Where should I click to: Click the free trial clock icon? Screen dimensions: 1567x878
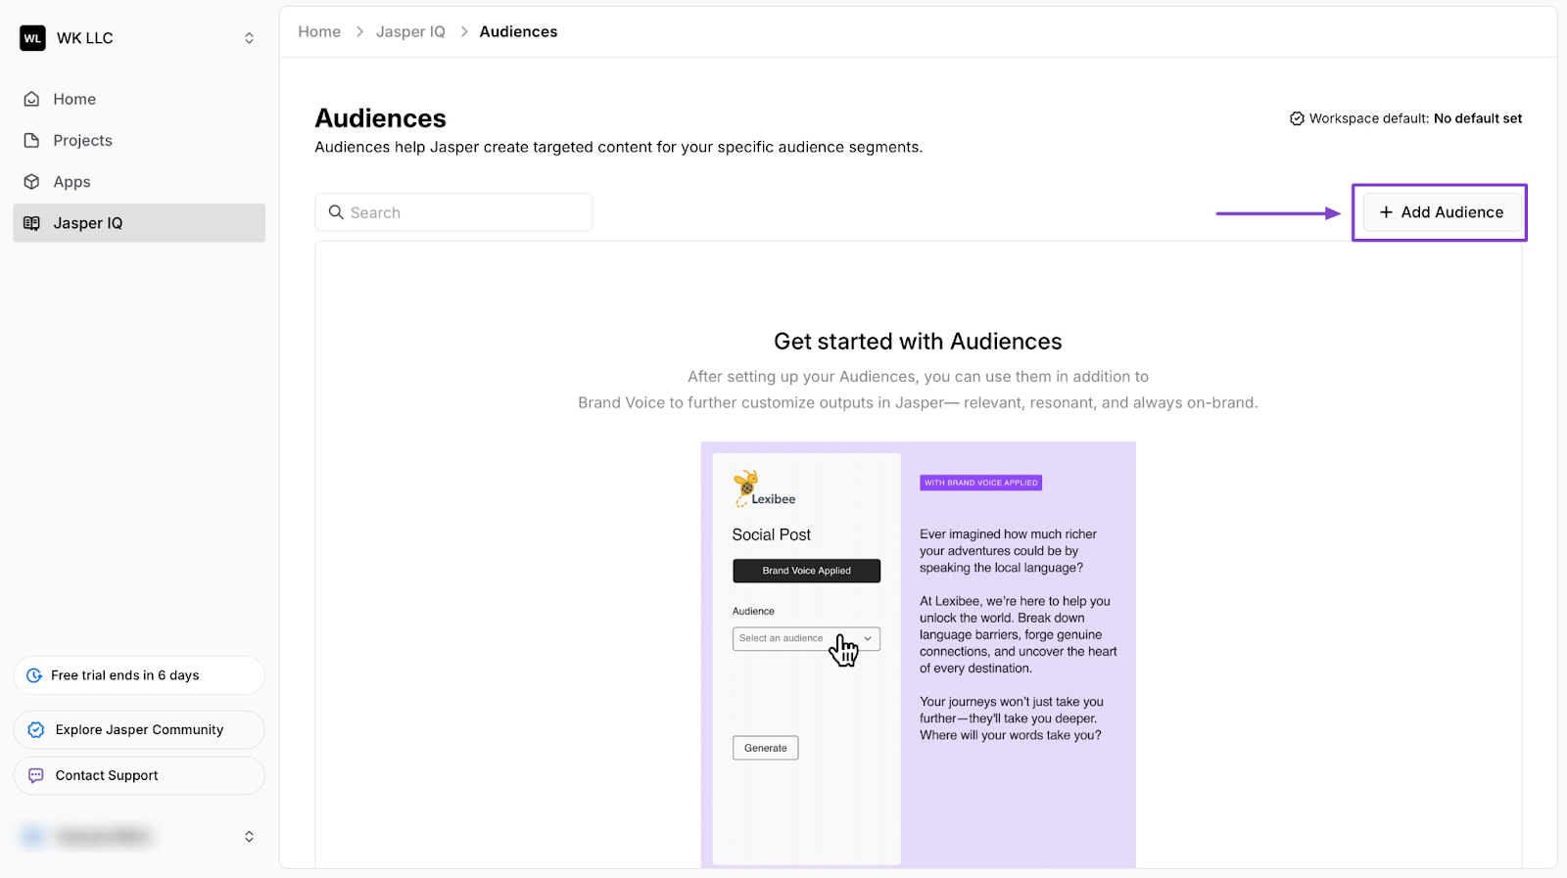click(34, 675)
